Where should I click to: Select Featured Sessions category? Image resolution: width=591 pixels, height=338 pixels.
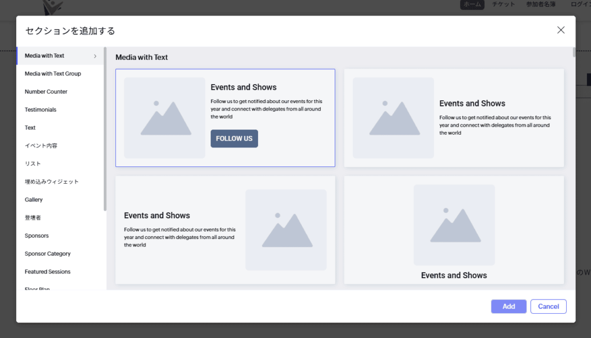coord(60,272)
